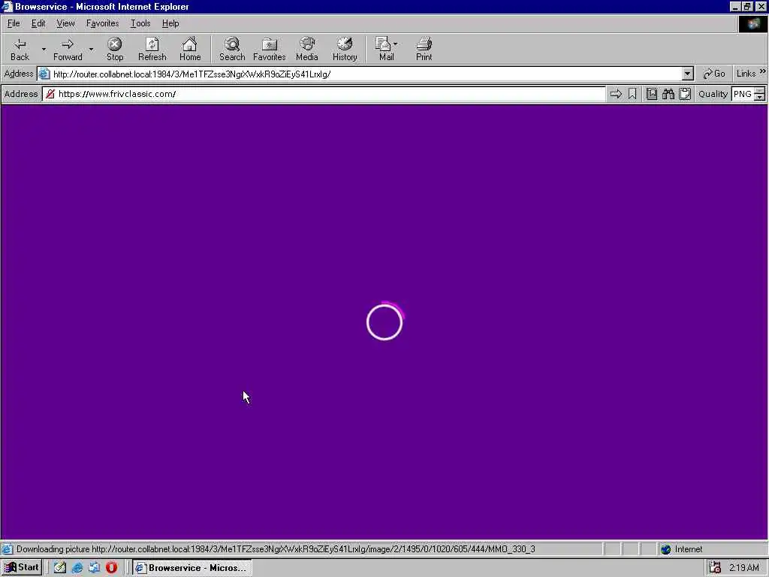Open Browservice find binoculars icon

[x=668, y=94]
